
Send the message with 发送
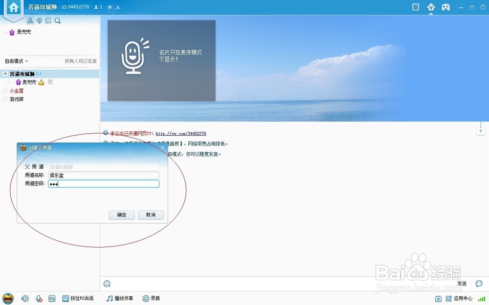coord(462,283)
